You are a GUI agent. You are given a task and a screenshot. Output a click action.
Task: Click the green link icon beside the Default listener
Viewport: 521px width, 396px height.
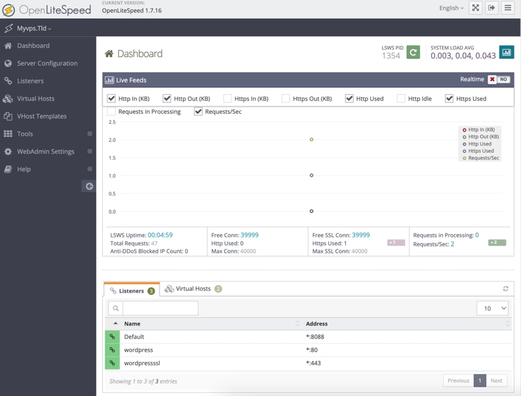point(112,336)
